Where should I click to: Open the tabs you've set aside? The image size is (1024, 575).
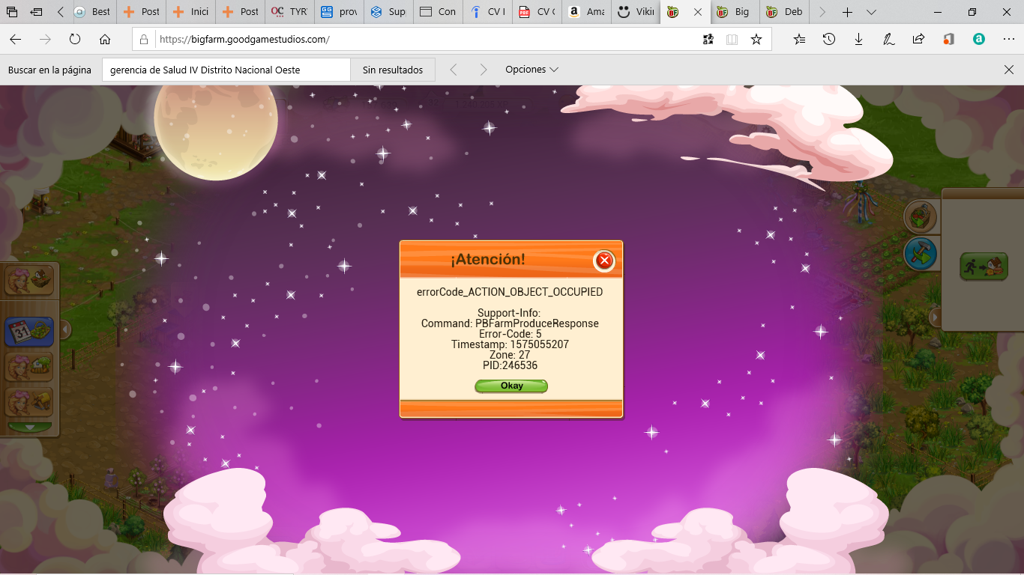coord(12,12)
